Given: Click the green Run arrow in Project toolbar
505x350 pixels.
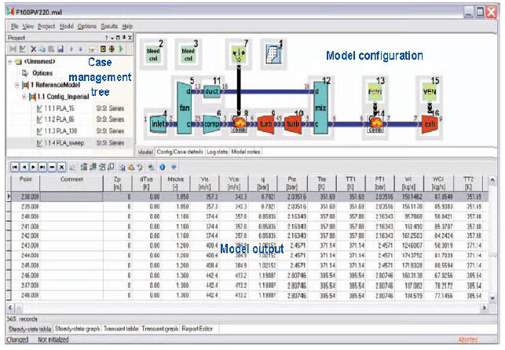Looking at the screenshot, I should (122, 49).
